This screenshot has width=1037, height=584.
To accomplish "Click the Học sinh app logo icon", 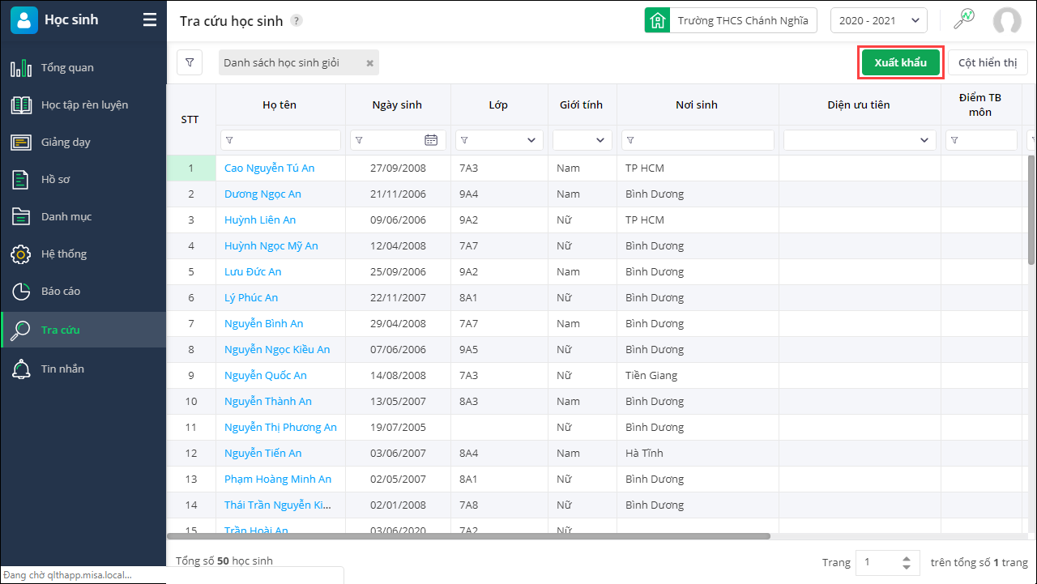I will [24, 20].
